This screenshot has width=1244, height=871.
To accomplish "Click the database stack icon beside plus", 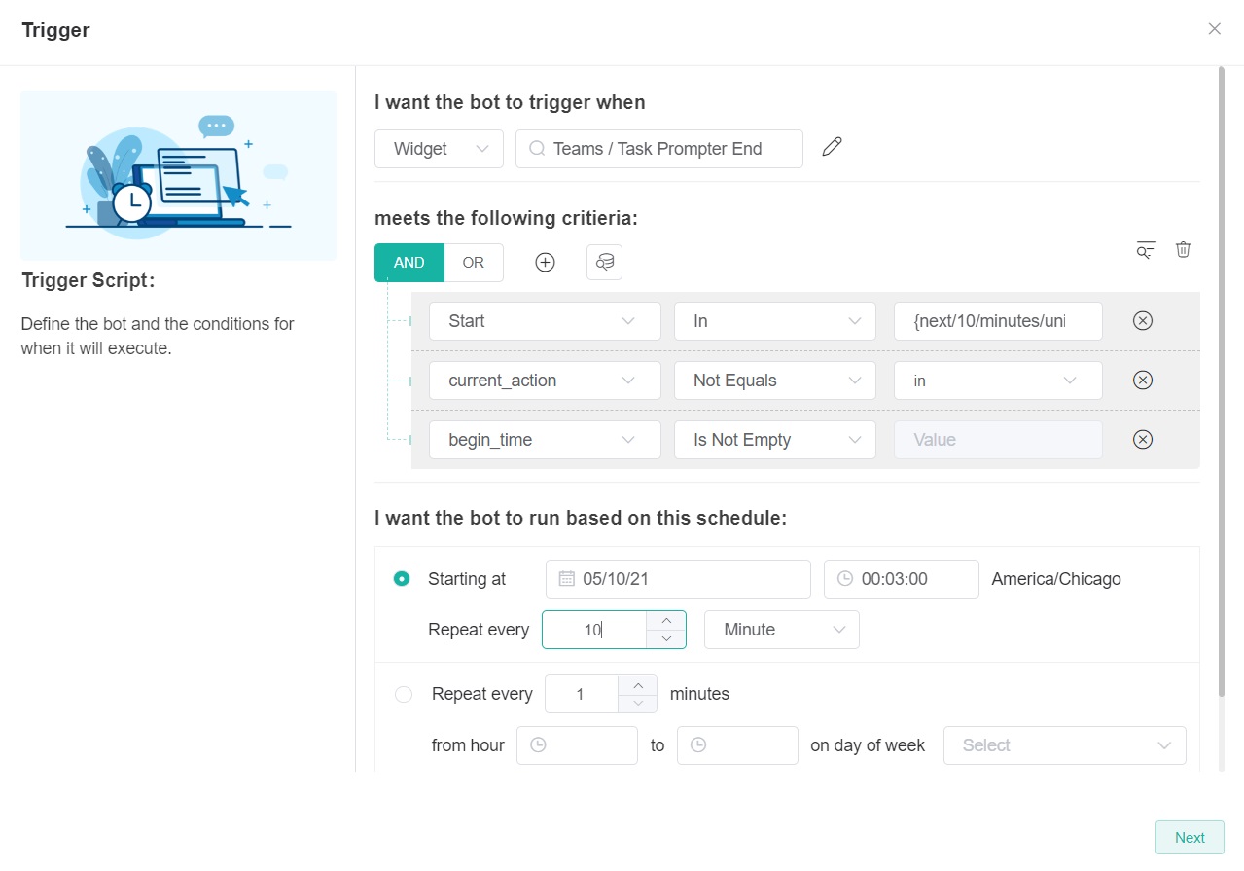I will pyautogui.click(x=604, y=263).
